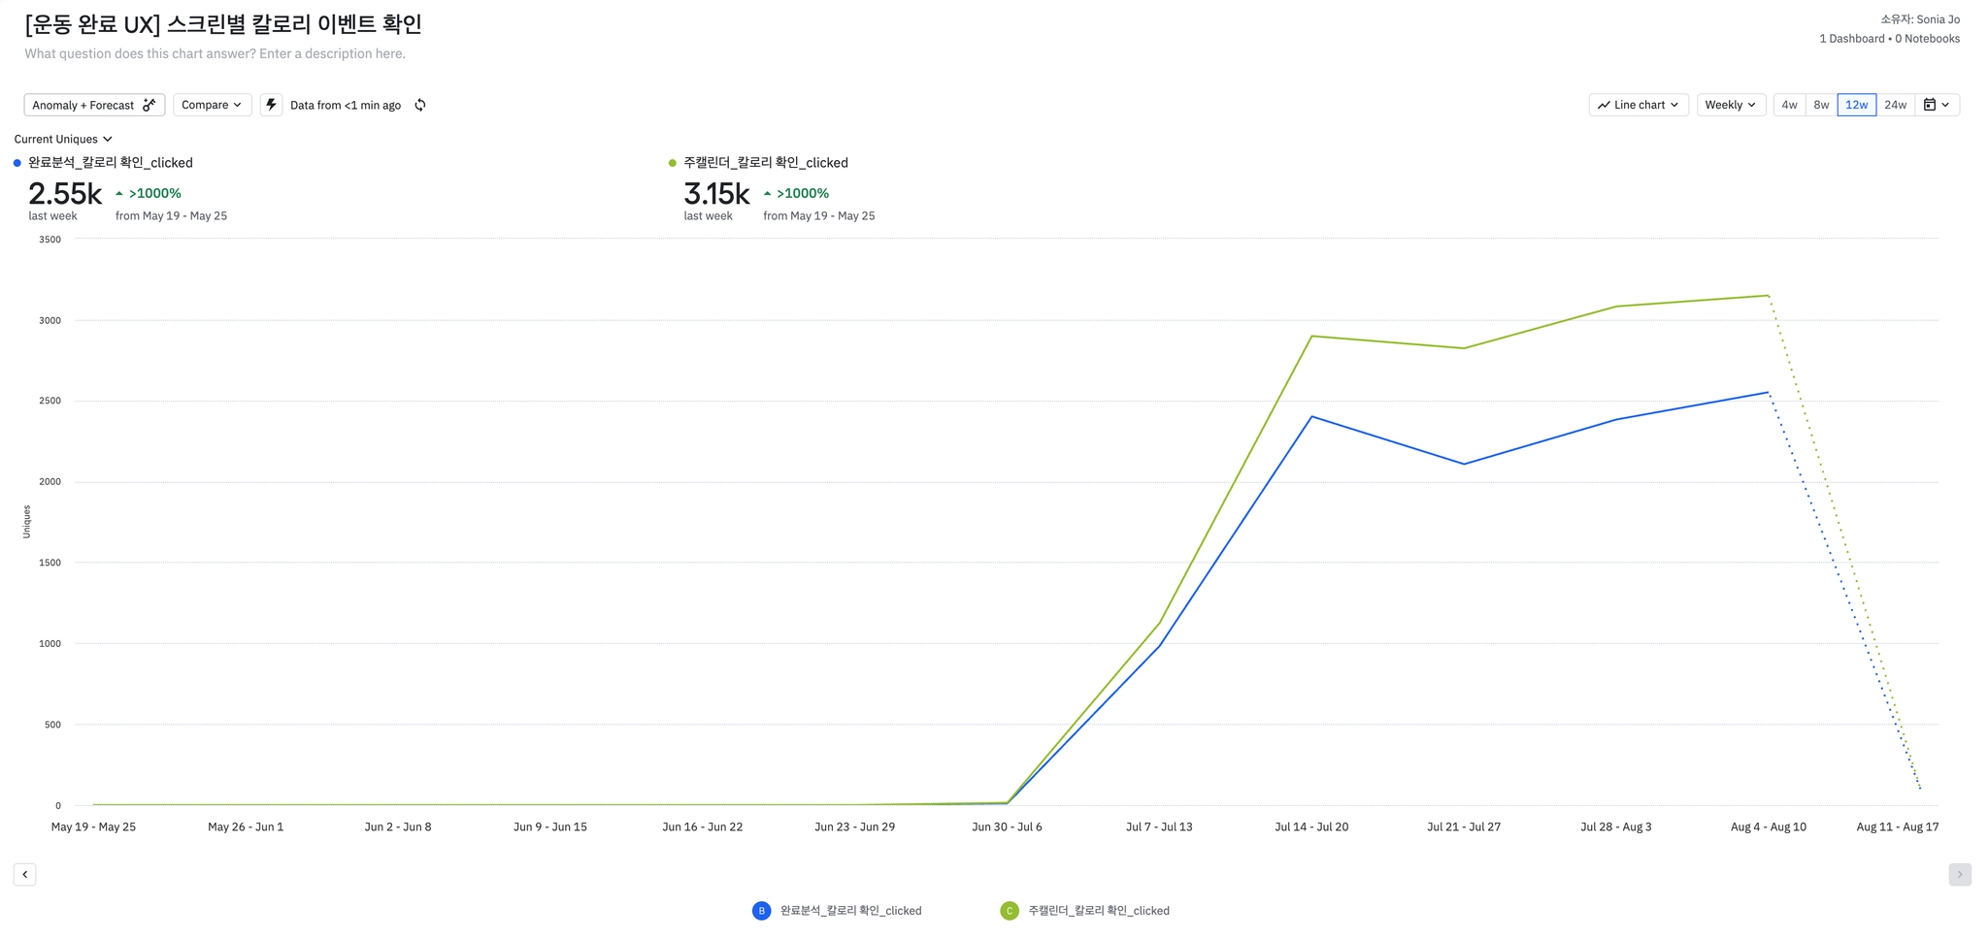Image resolution: width=1988 pixels, height=938 pixels.
Task: Open the Compare dropdown
Action: point(212,105)
